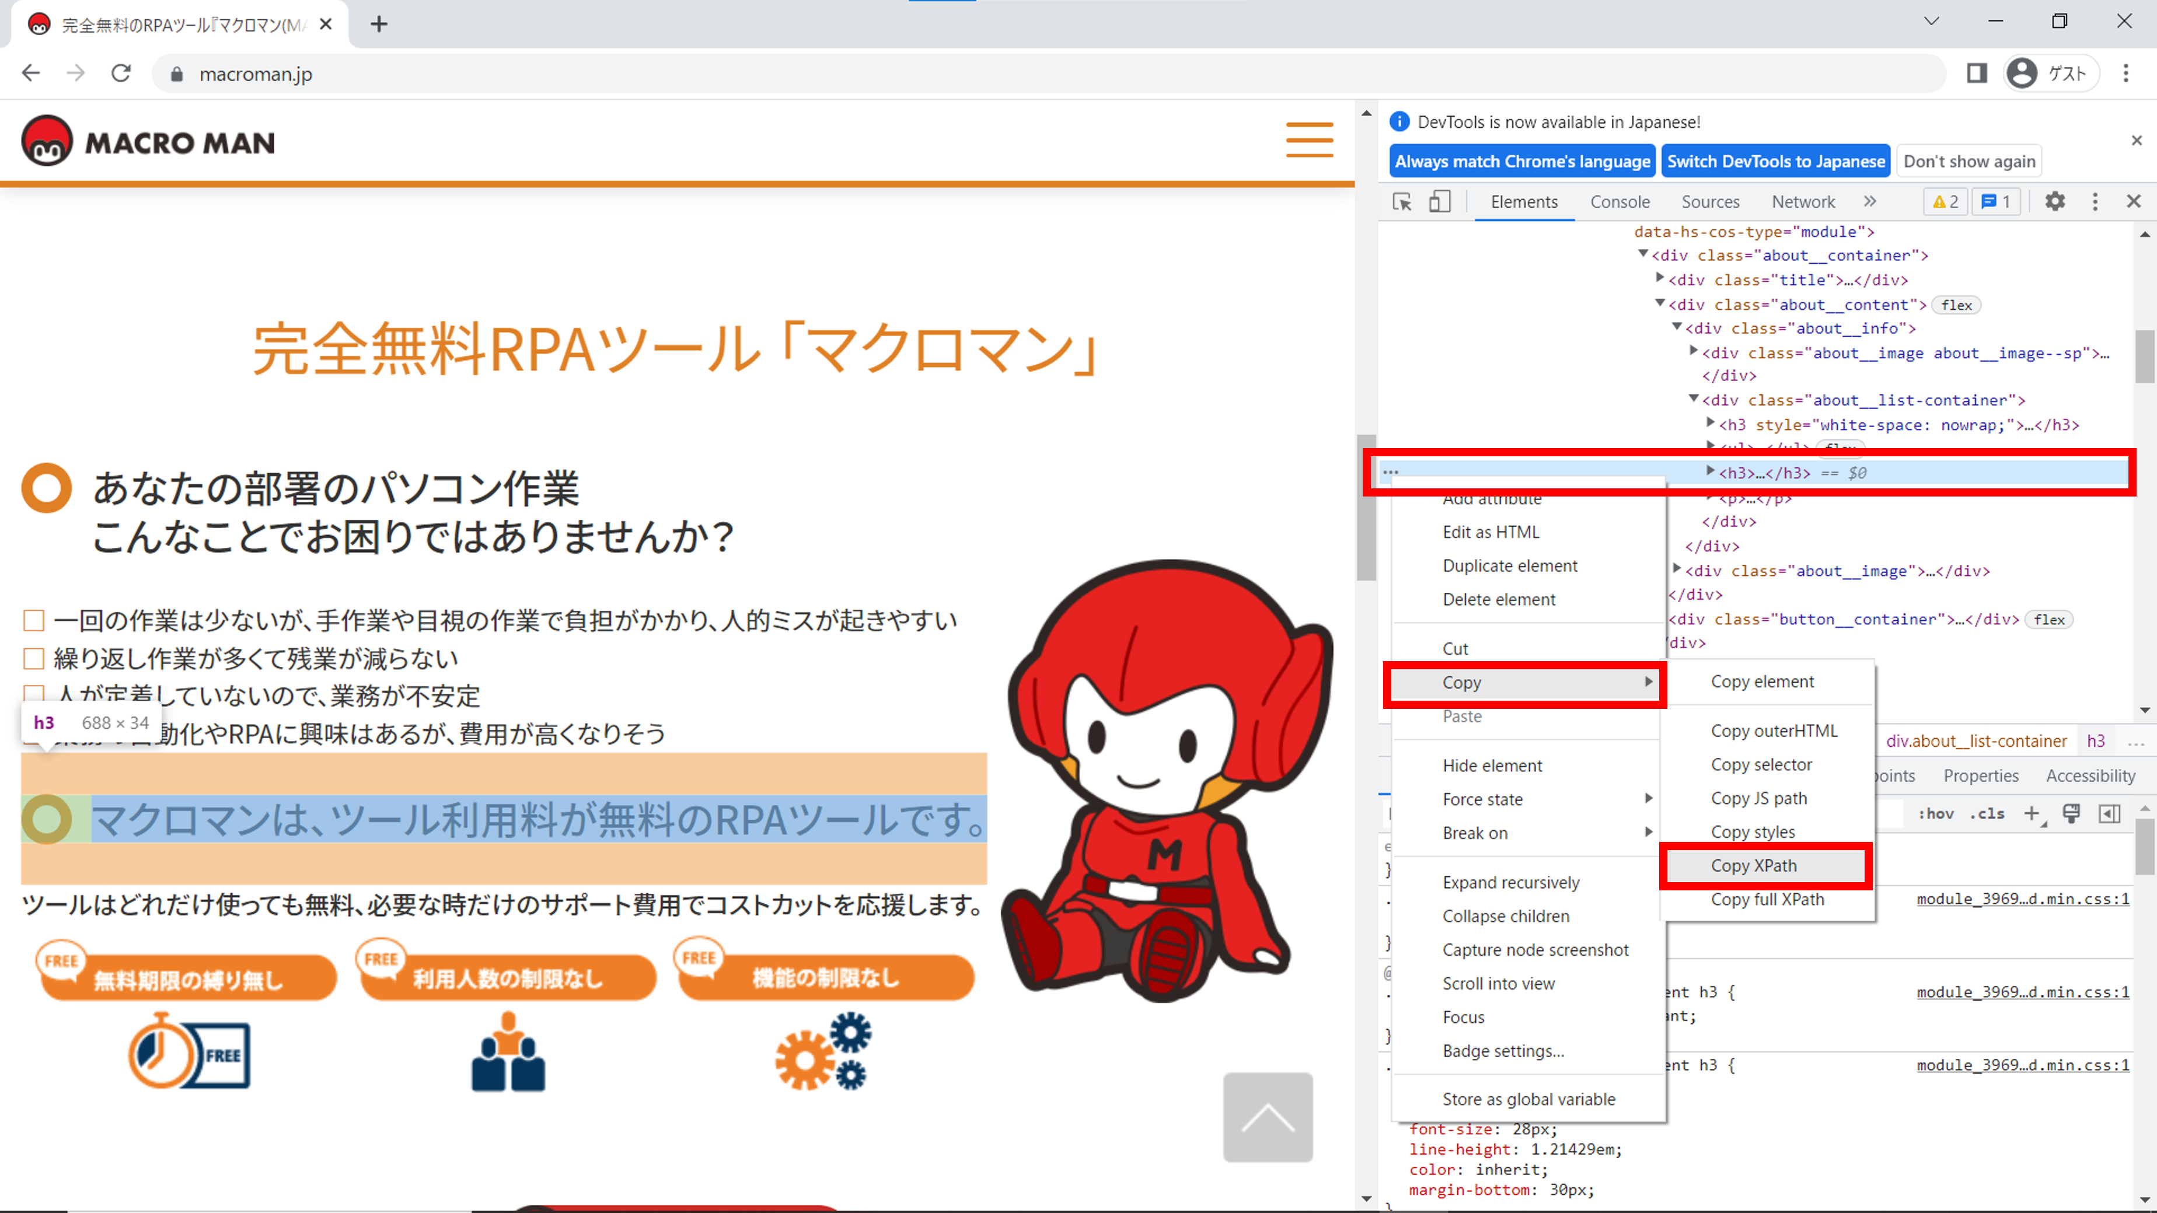Open Chrome's three-dot menu

point(2126,74)
